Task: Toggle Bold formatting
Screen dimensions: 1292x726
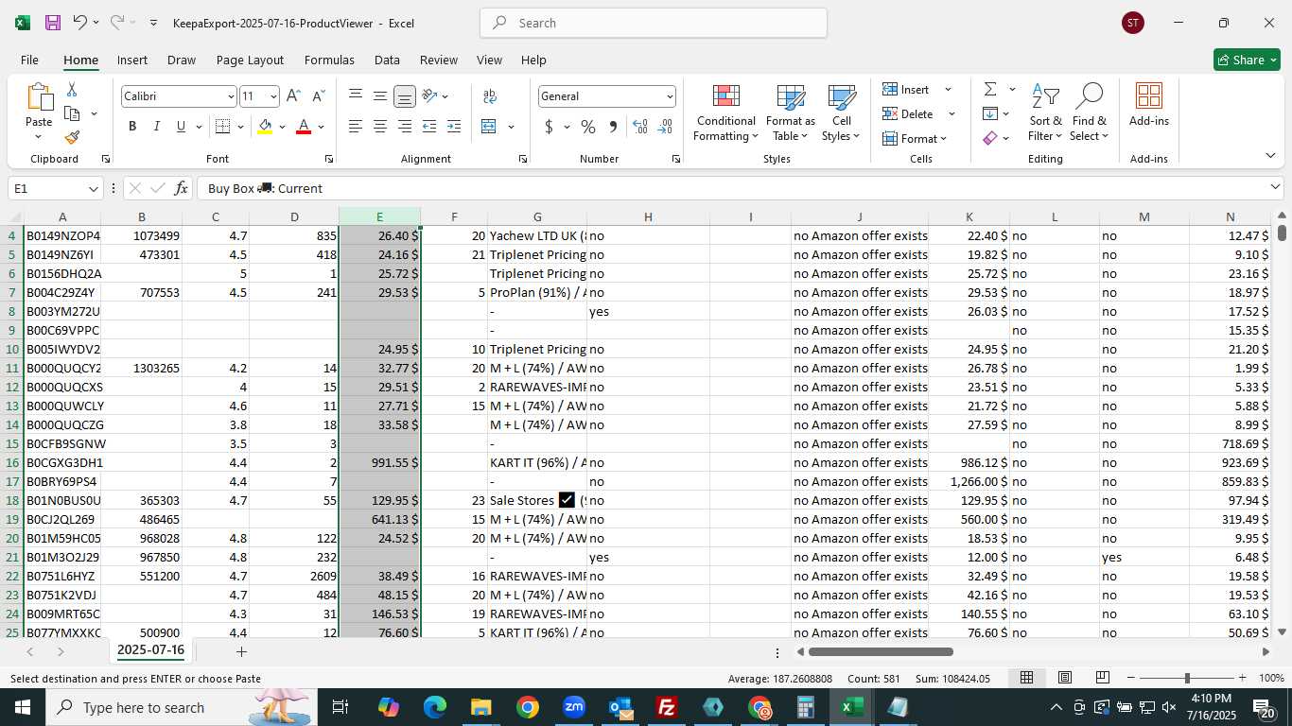Action: (132, 127)
